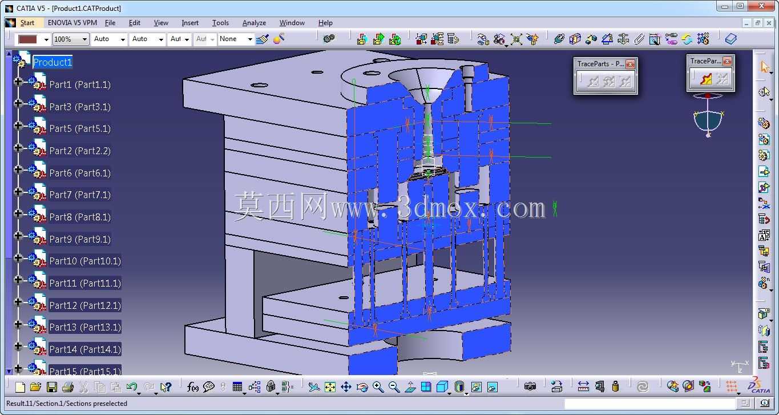
Task: Select the Pan view tool
Action: click(346, 387)
